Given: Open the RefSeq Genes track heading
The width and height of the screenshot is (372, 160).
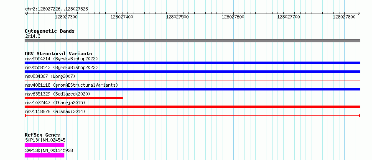Looking at the screenshot, I should point(43,135).
